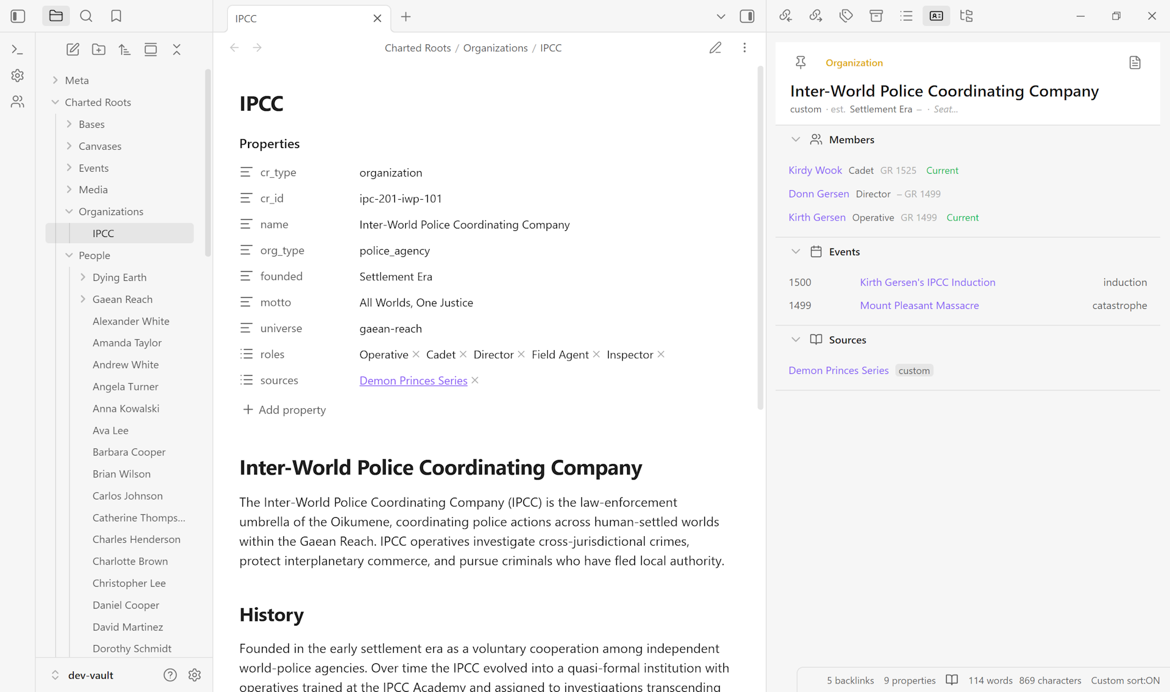Open the command palette terminal icon
This screenshot has width=1170, height=692.
[18, 50]
